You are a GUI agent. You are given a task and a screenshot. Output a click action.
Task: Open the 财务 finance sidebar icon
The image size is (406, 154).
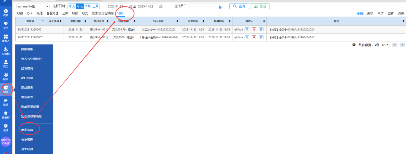[6, 89]
